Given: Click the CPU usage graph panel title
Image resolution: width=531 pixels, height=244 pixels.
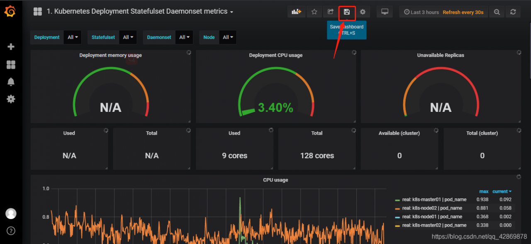Looking at the screenshot, I should pos(275,180).
